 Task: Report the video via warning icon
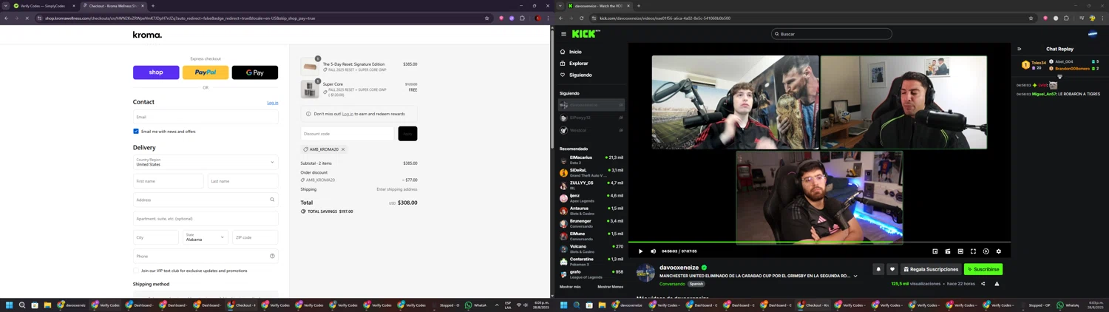(997, 284)
